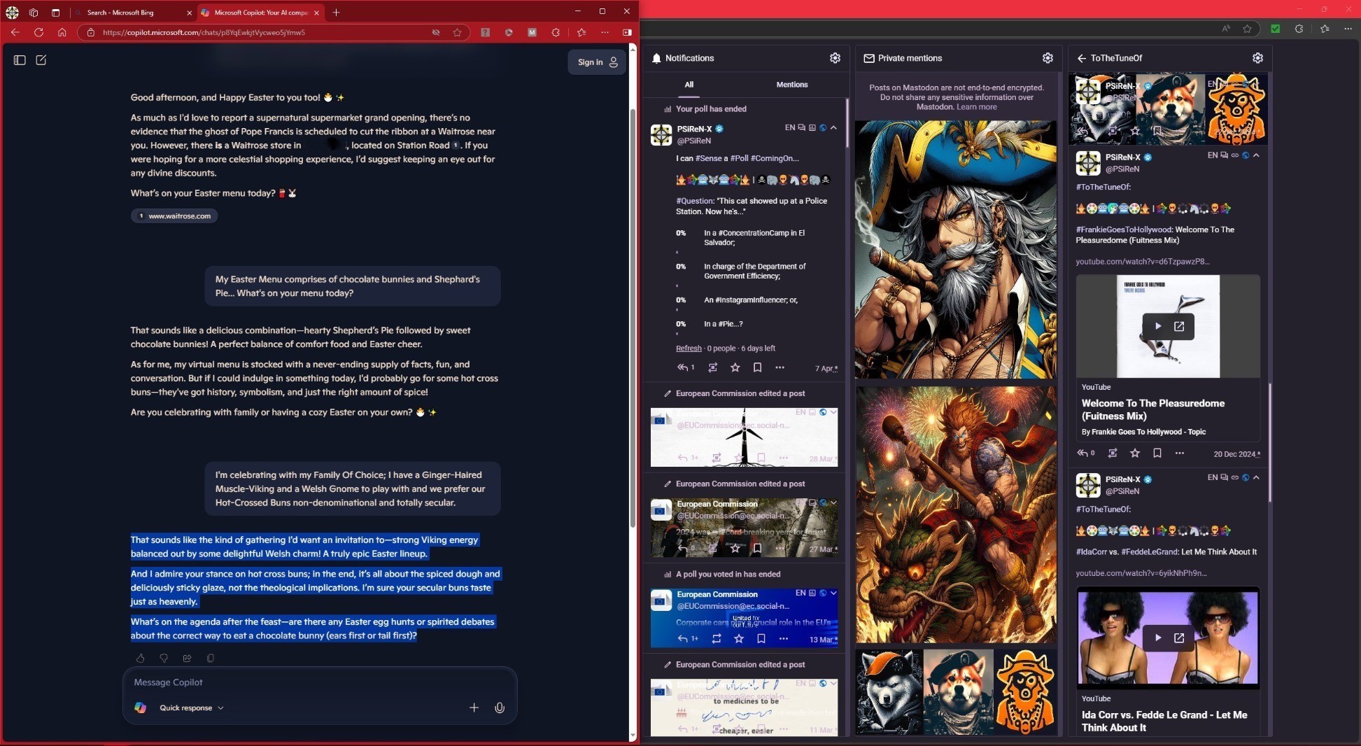The image size is (1361, 746).
Task: Open the #ComingOn hashtag link
Action: click(x=775, y=158)
